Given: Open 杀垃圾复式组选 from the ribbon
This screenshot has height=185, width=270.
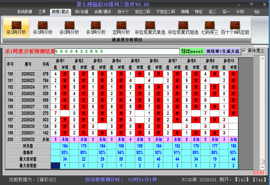Looking at the screenshot, I should 183,27.
